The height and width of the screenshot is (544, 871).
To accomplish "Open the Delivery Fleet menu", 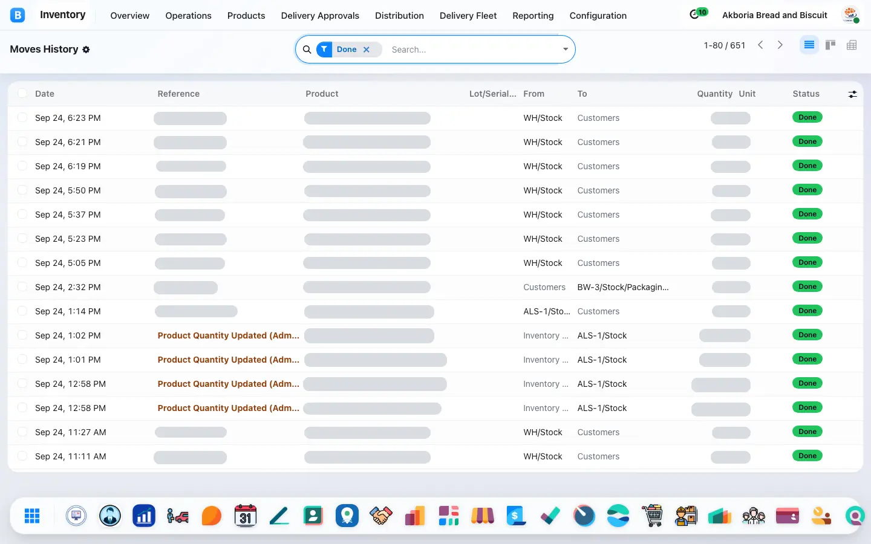I will point(468,16).
